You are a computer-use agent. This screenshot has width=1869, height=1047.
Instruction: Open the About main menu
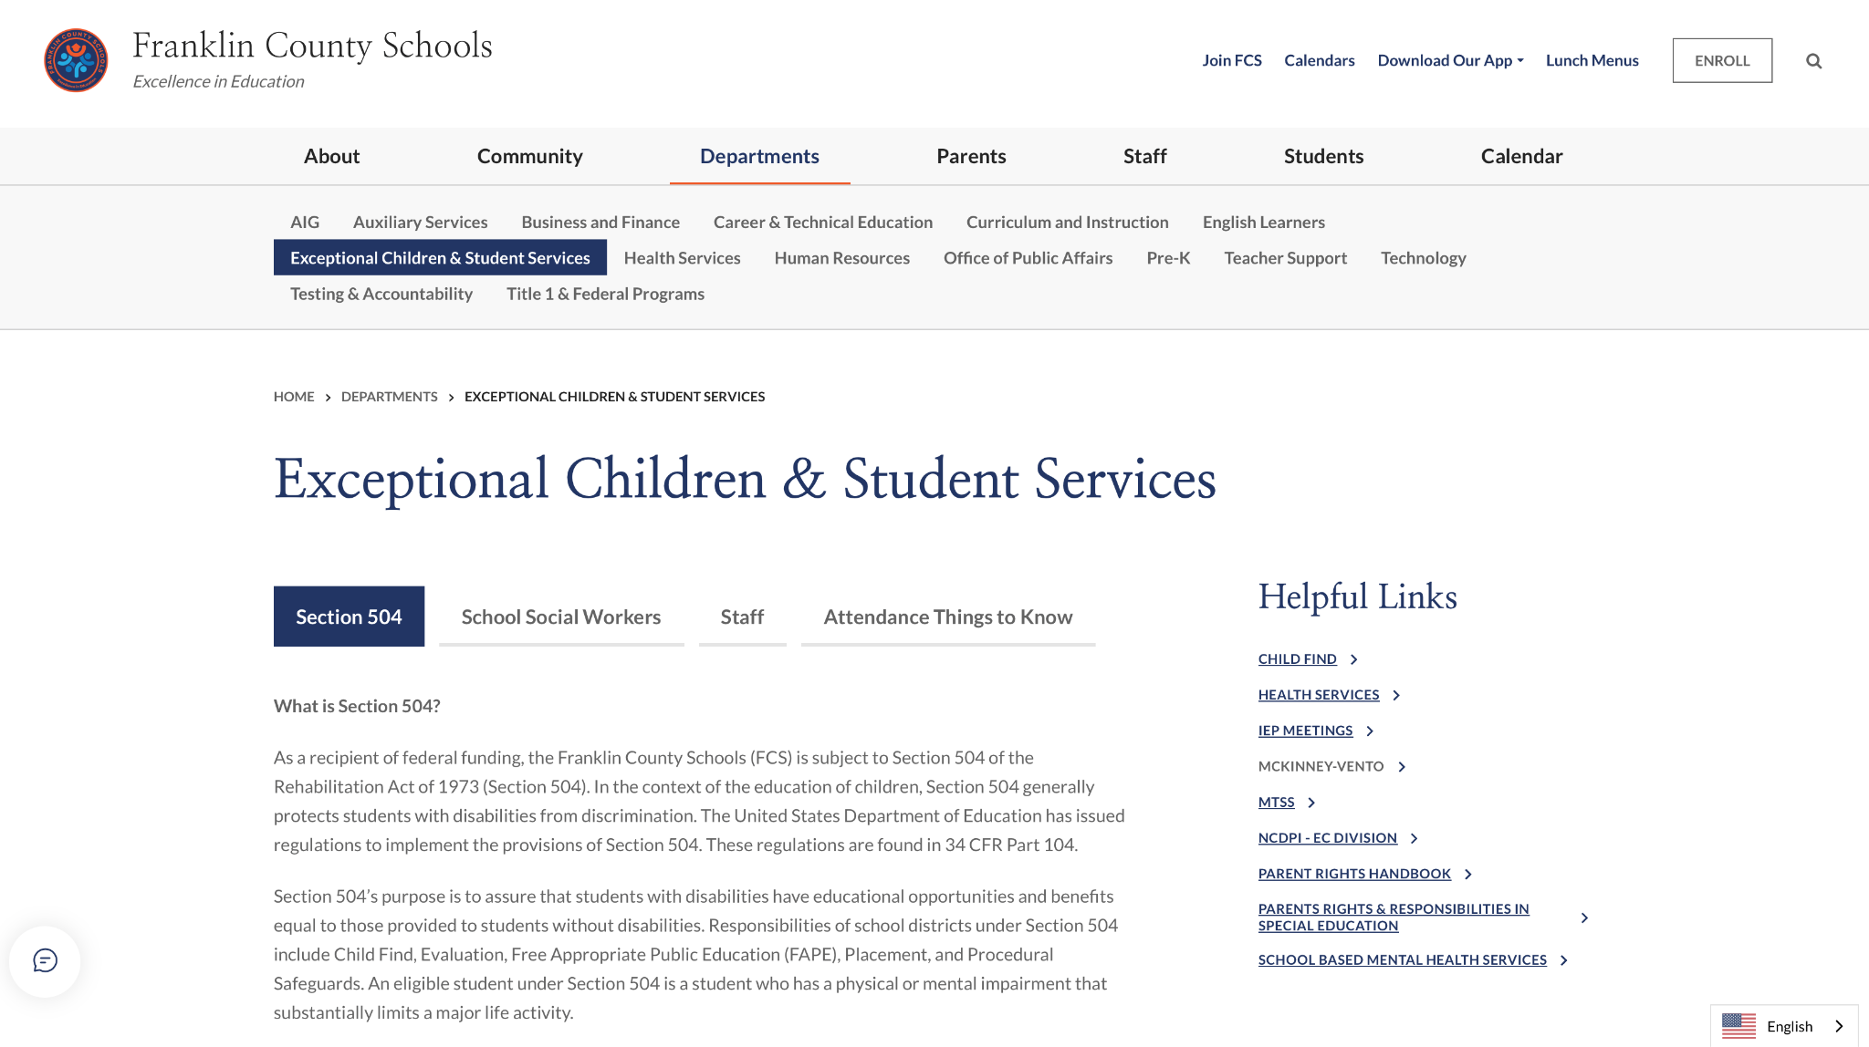(331, 156)
